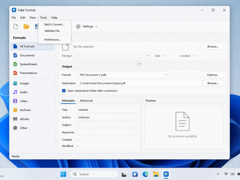The image size is (240, 180).
Task: Select the Presentations format icon
Action: pos(15,73)
